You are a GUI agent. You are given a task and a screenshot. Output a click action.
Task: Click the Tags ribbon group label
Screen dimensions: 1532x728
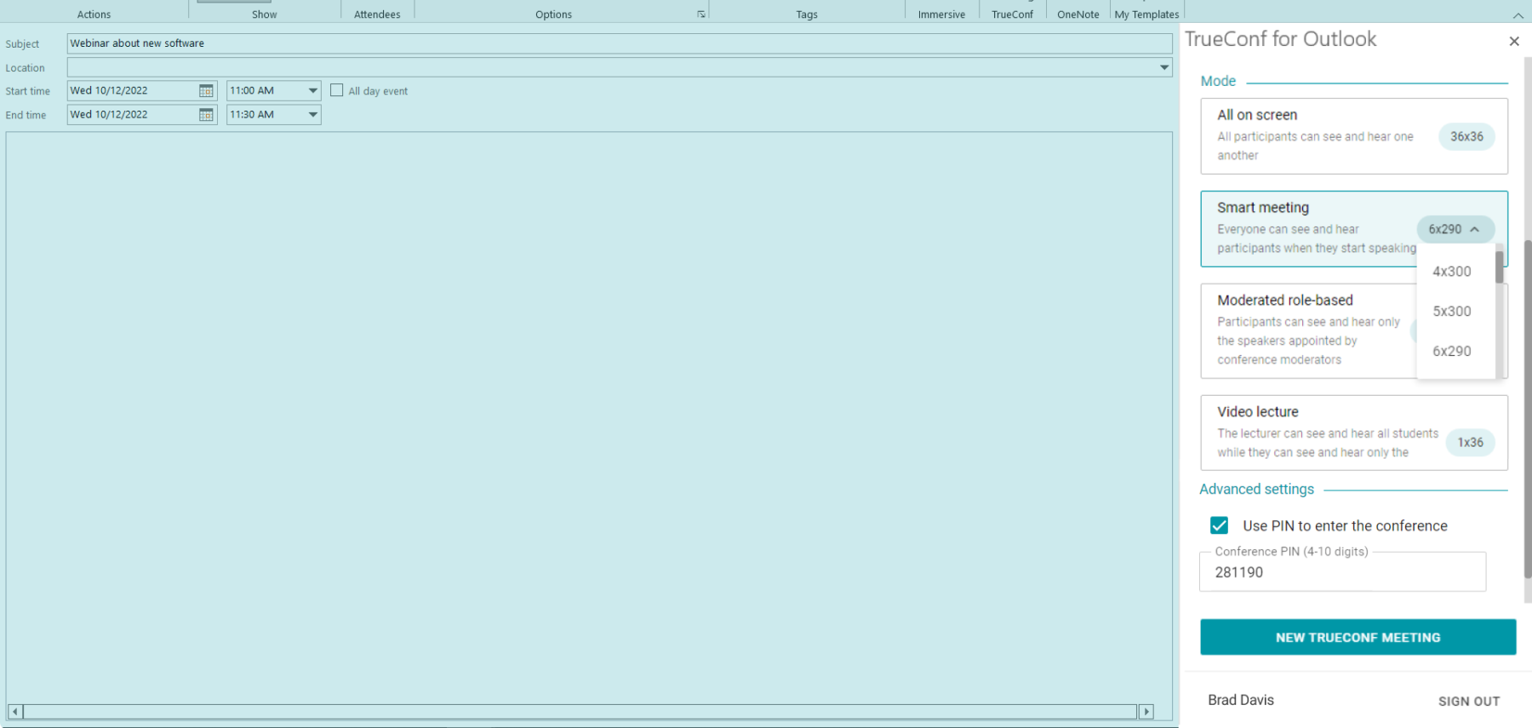tap(807, 14)
